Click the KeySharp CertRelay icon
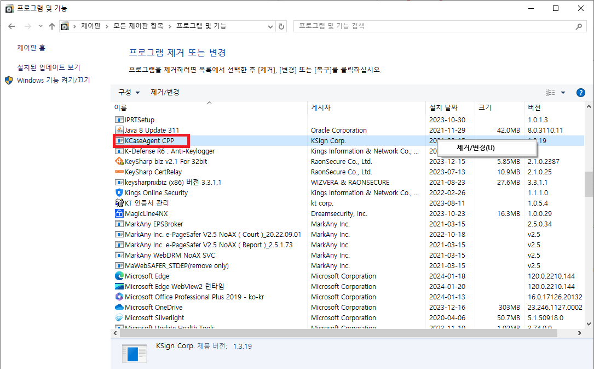594x369 pixels. coord(119,172)
